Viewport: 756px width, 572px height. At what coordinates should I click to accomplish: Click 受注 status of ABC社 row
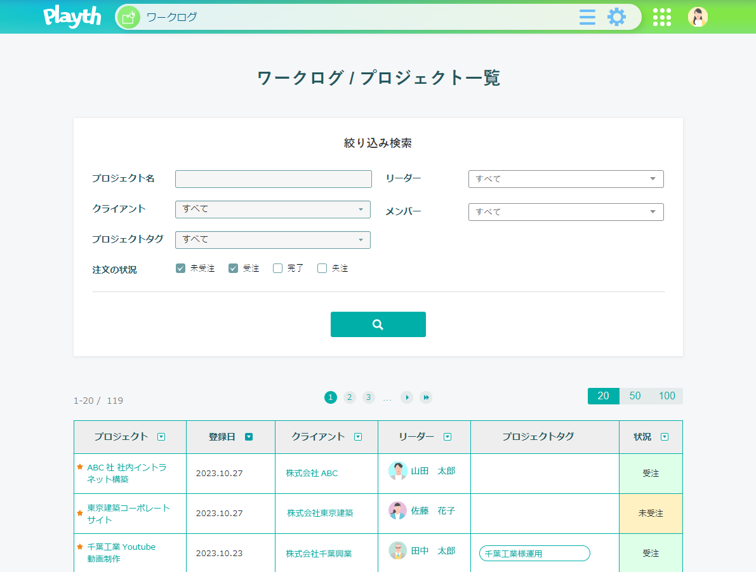click(x=651, y=473)
